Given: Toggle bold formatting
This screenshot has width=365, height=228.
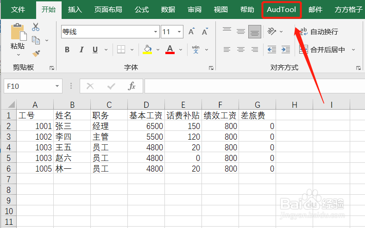Looking at the screenshot, I should [67, 49].
